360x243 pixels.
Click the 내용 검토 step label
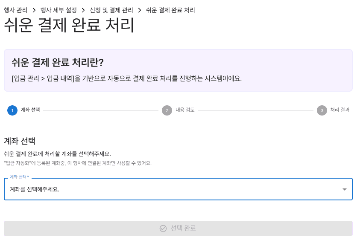(x=185, y=110)
